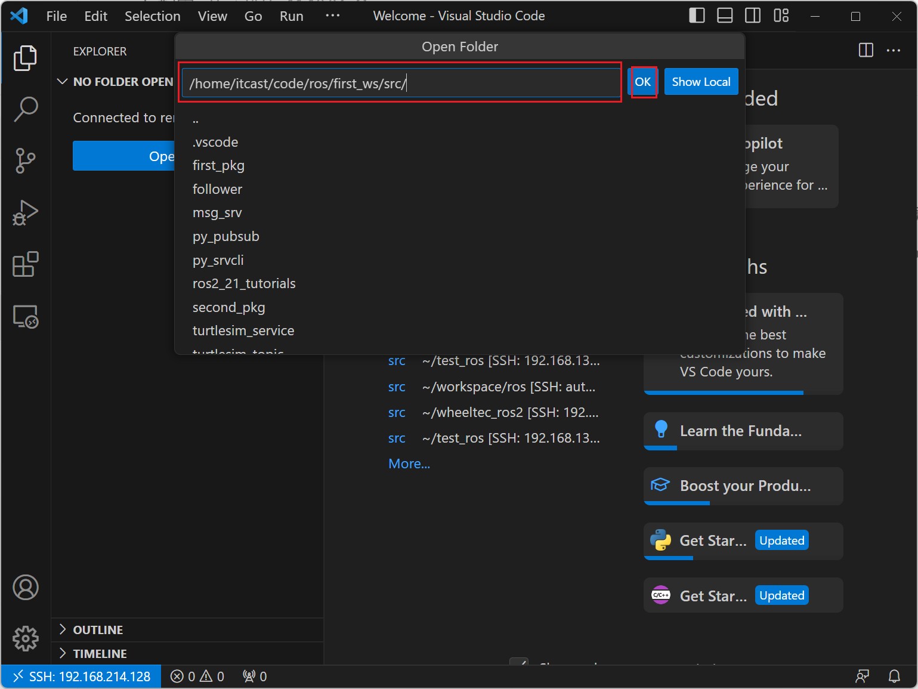The image size is (918, 689).
Task: Open the errors and warnings status indicator
Action: coord(197,676)
